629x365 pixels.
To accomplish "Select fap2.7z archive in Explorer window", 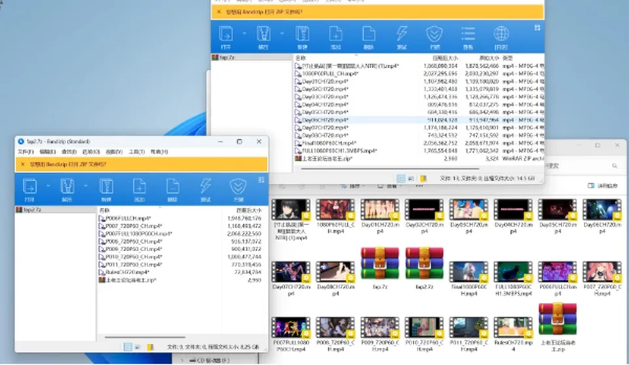I will coord(425,268).
